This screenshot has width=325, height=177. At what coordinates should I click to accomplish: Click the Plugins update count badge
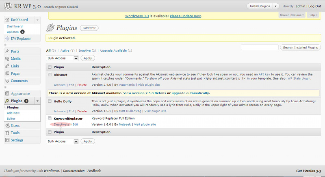point(26,101)
